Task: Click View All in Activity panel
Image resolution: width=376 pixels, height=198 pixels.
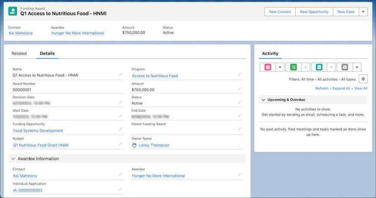Action: 361,88
